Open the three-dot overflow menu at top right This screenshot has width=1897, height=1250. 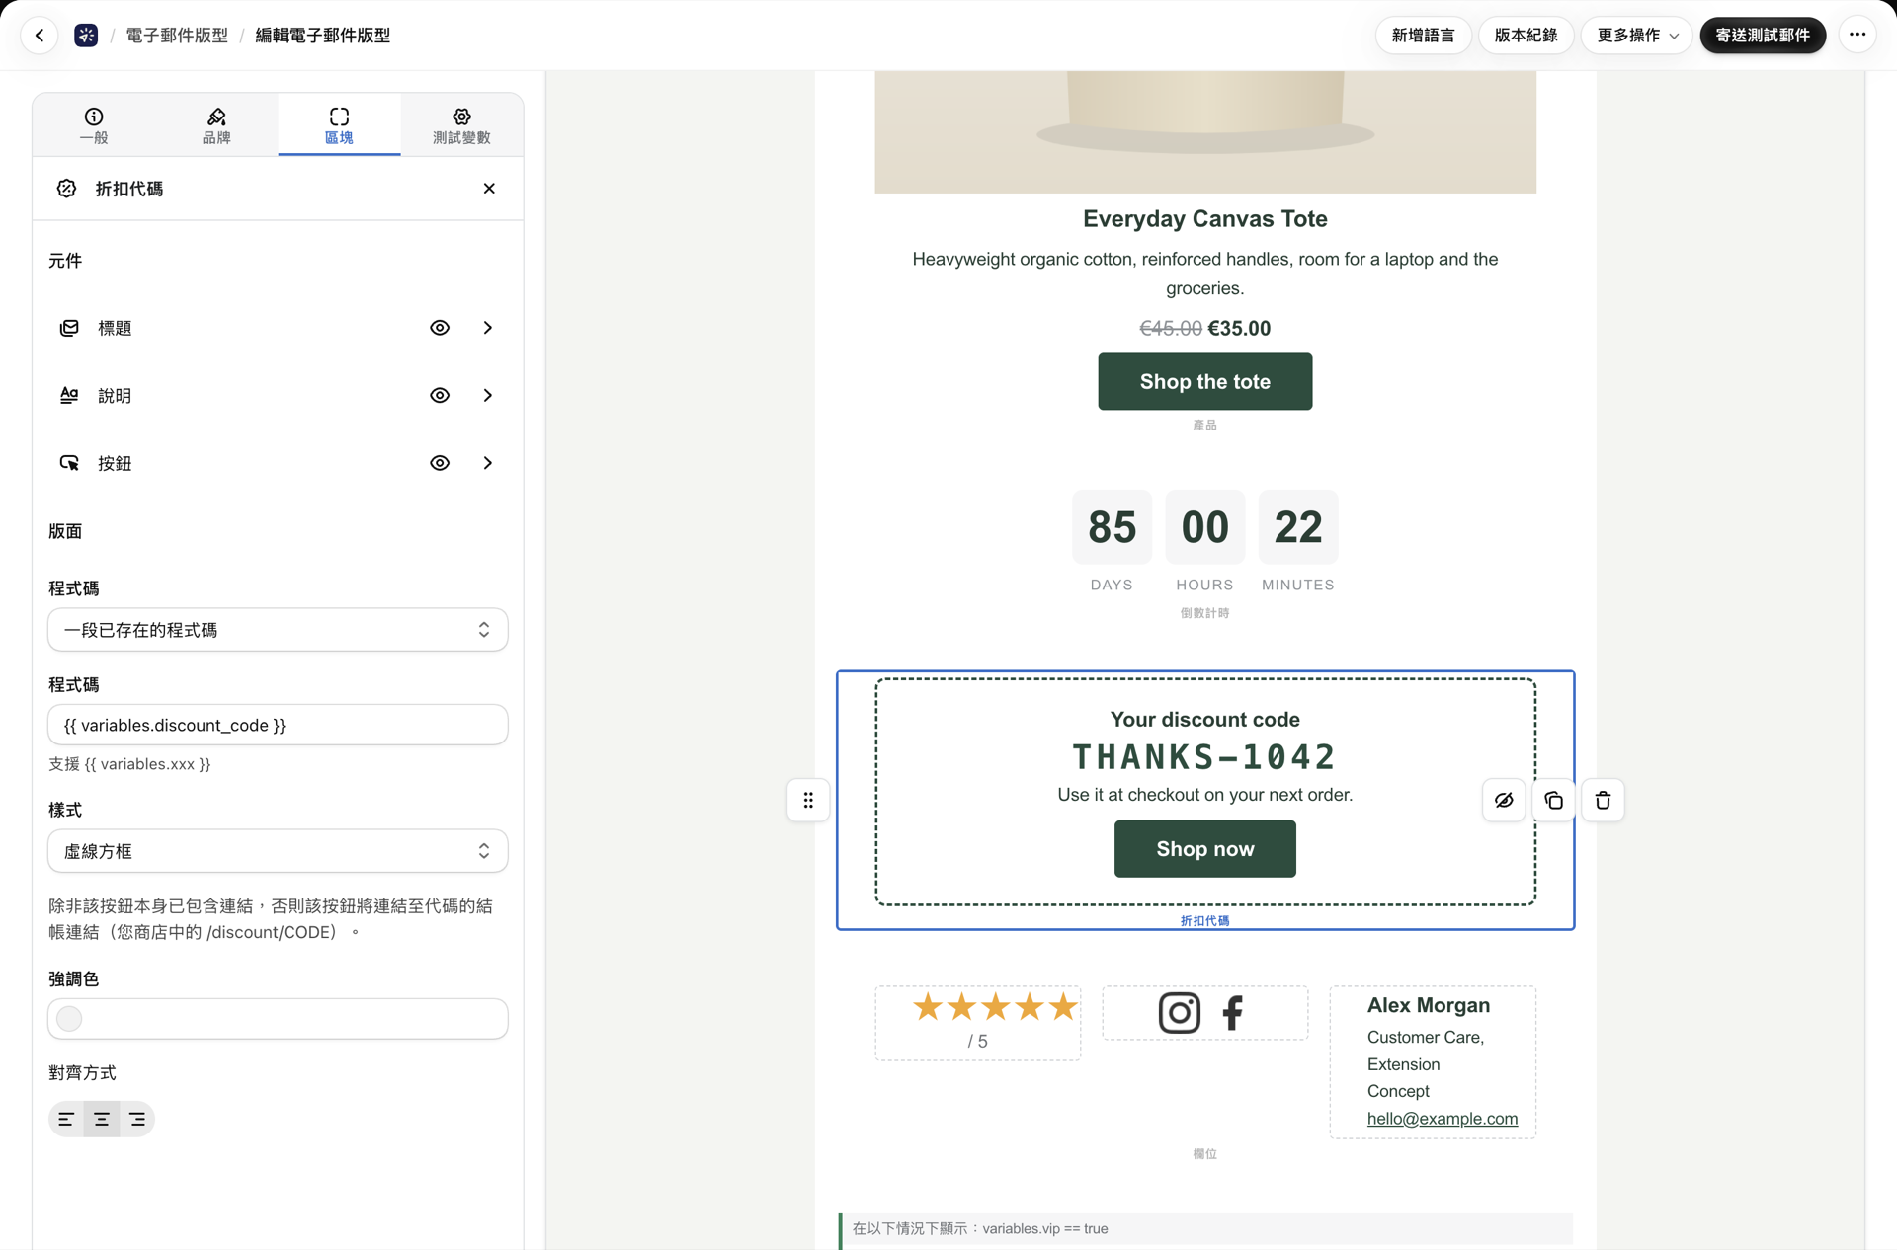click(x=1857, y=36)
